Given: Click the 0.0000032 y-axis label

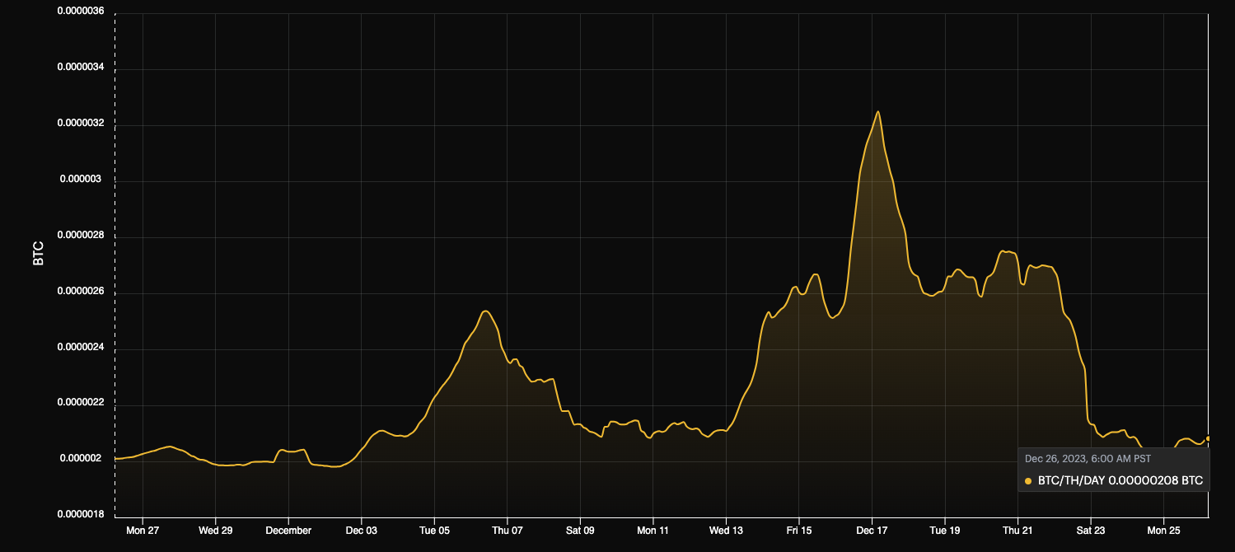Looking at the screenshot, I should coord(80,124).
